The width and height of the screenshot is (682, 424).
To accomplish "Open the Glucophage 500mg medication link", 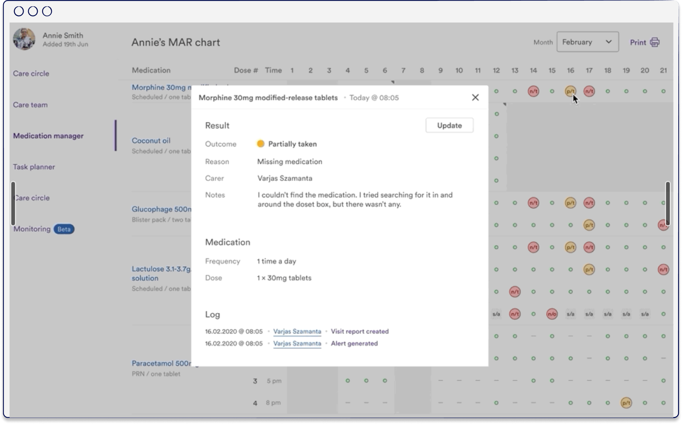I will [x=161, y=209].
